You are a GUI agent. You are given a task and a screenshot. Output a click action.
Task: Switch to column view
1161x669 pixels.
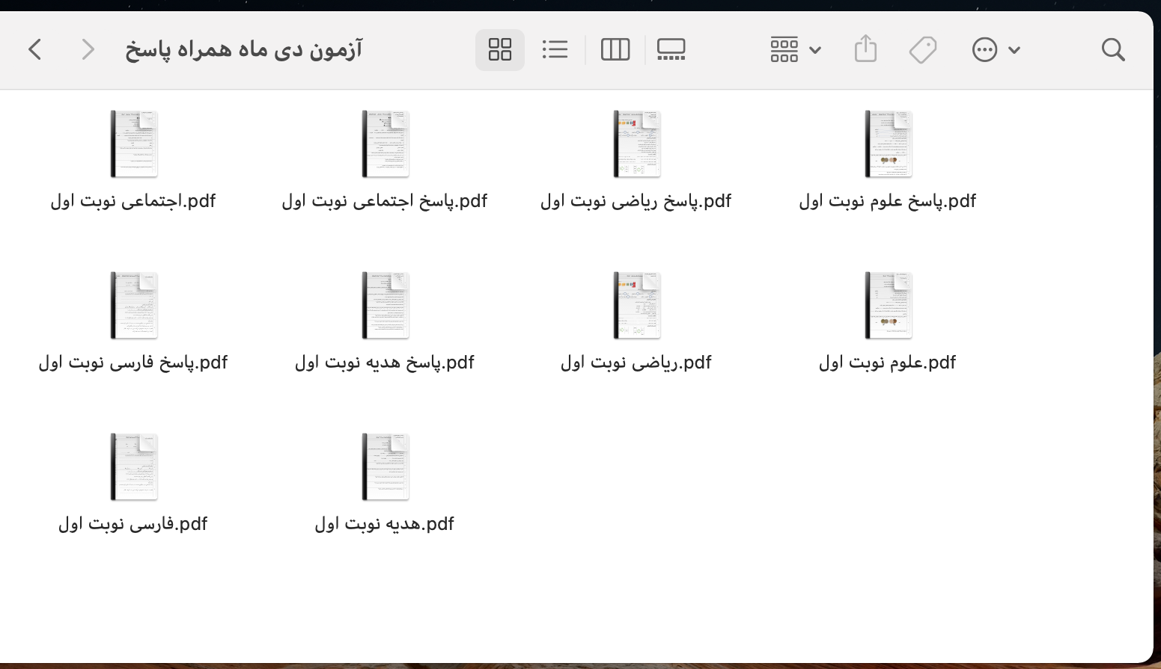click(615, 50)
